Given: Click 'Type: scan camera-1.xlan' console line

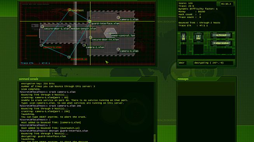Looking at the screenshot, I should tap(72, 103).
